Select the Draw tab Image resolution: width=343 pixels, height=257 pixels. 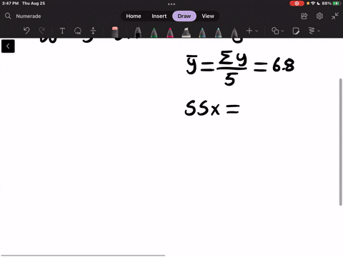point(184,16)
